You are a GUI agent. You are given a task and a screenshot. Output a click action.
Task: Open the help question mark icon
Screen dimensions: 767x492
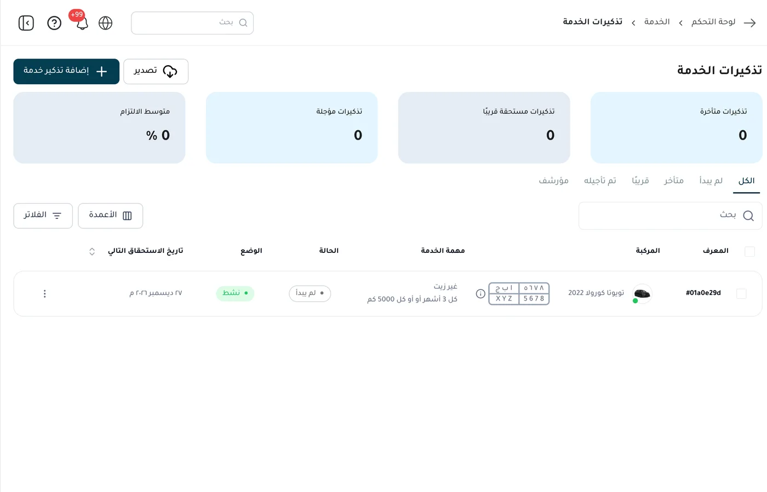click(x=54, y=23)
